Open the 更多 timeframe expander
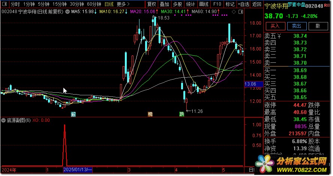333x176 pixels. pyautogui.click(x=123, y=4)
